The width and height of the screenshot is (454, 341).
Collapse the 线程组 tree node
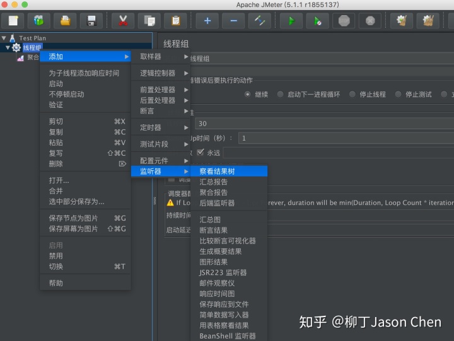pos(8,47)
